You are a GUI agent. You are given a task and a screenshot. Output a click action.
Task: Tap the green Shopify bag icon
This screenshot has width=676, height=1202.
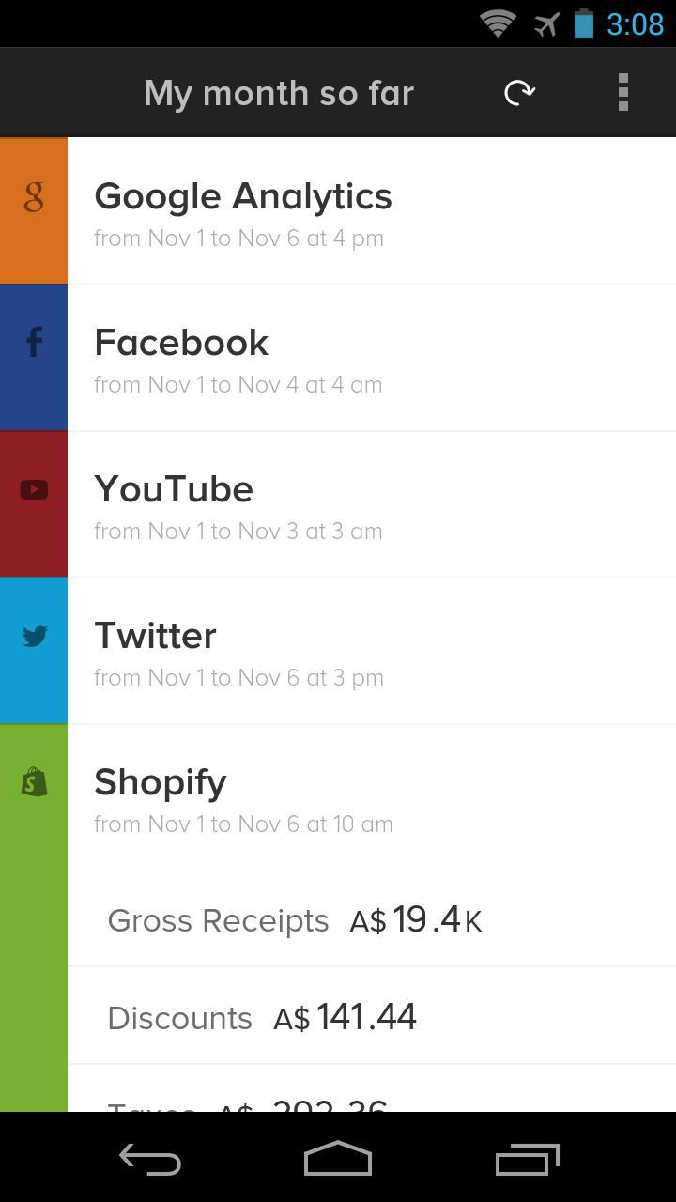[x=34, y=782]
